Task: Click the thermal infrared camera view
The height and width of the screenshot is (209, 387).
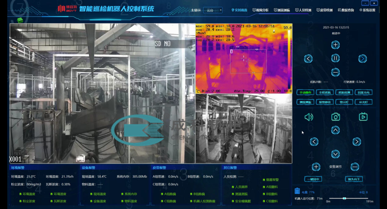Action: pyautogui.click(x=244, y=58)
